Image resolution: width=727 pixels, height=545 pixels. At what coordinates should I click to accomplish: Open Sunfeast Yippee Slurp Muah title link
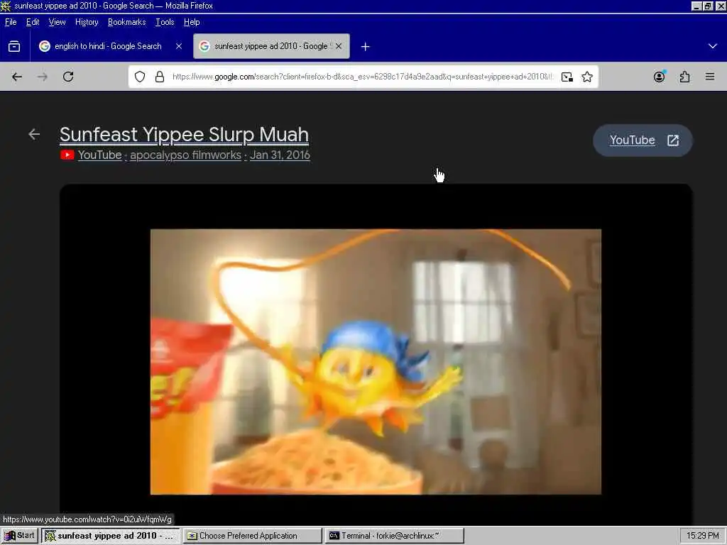point(184,135)
